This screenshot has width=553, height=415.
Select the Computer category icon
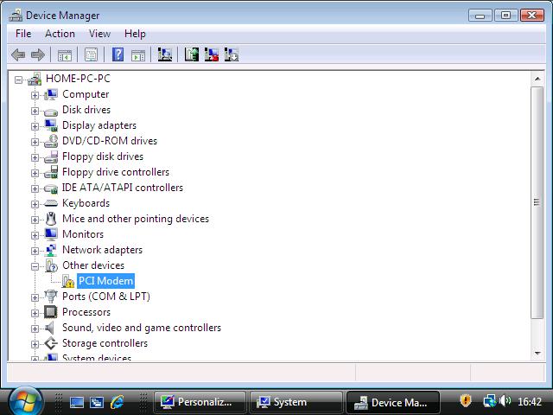click(x=51, y=94)
